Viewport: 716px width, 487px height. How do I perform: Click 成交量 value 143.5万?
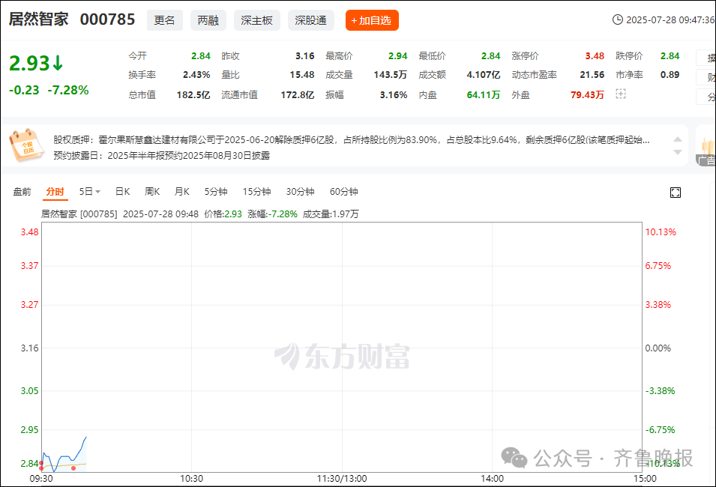391,75
